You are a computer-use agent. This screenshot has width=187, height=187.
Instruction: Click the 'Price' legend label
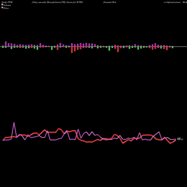[6, 8]
